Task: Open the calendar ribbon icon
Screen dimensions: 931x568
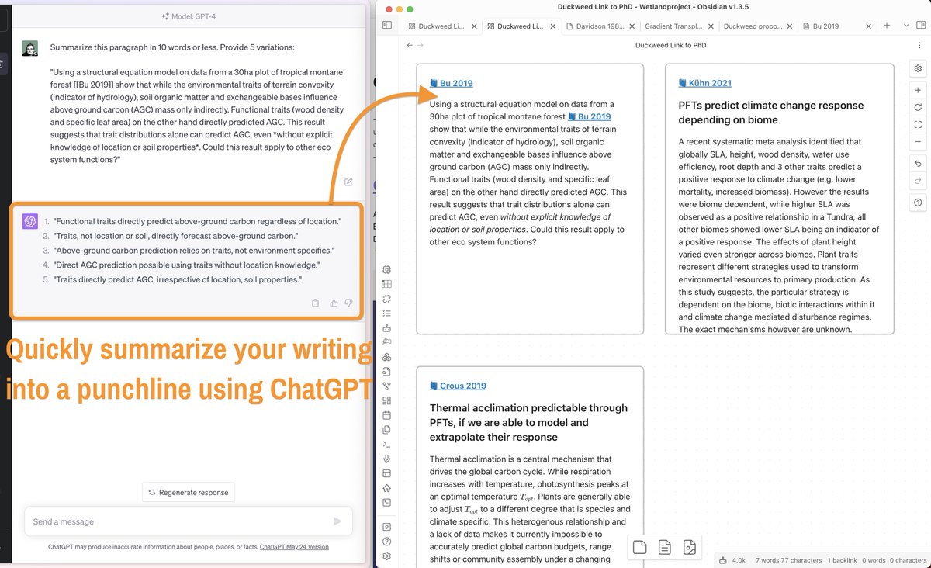Action: coord(387,415)
